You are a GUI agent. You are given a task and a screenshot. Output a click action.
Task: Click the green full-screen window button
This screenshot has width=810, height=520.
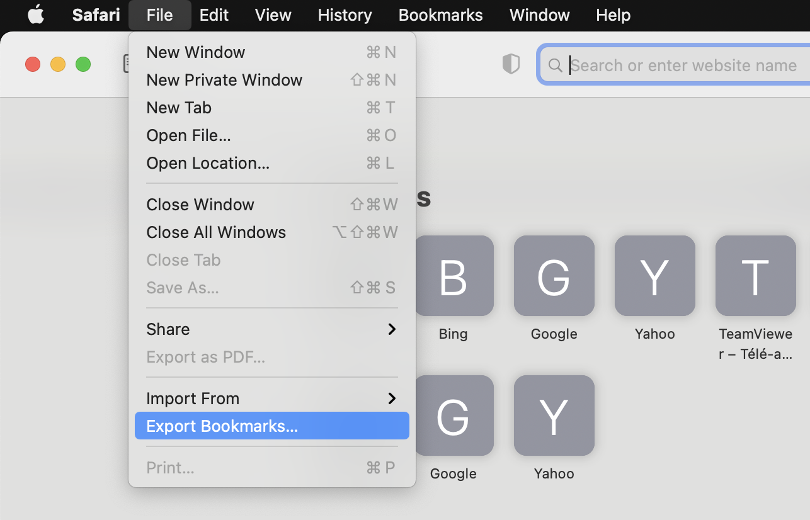pos(83,64)
